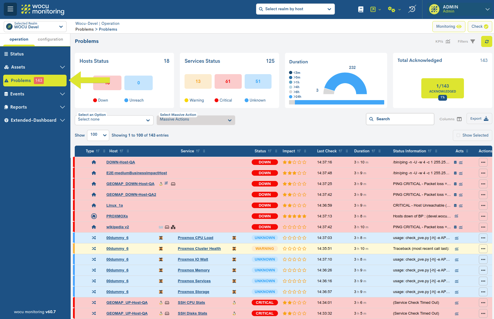Toggle the >24h duration legend item
The width and height of the screenshot is (494, 319).
point(295,97)
